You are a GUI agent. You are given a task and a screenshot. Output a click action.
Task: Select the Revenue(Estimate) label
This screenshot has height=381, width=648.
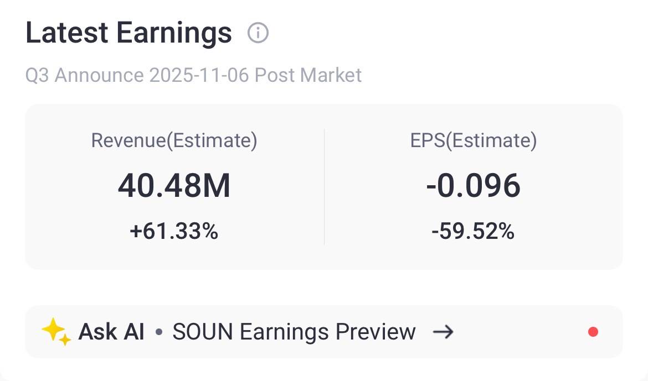pyautogui.click(x=174, y=140)
